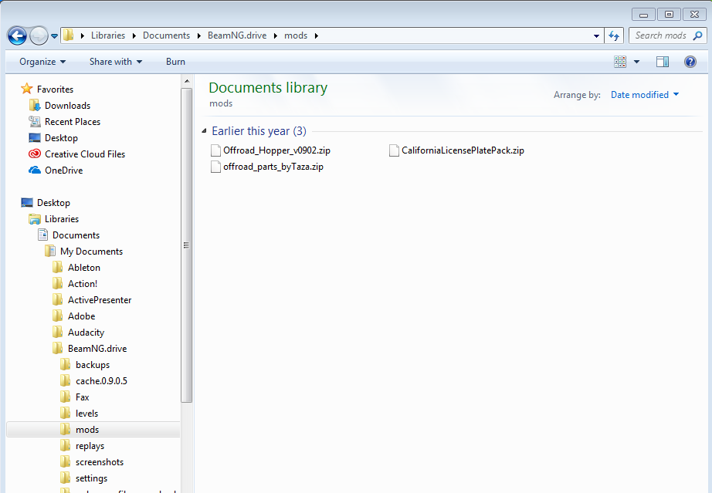Select Documents in the address breadcrumb
712x493 pixels.
[166, 35]
